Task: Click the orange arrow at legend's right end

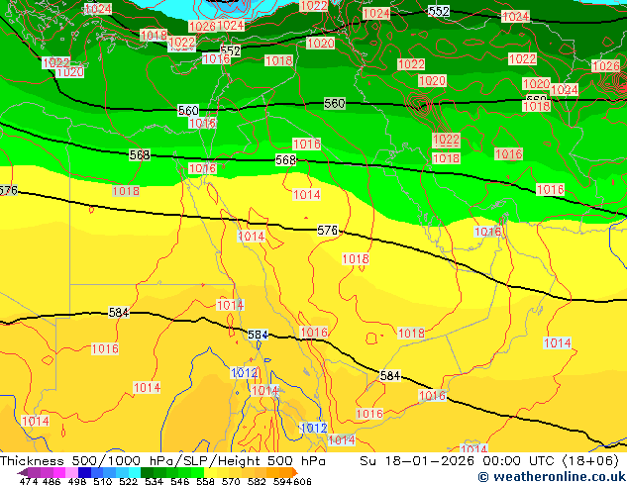Action: (x=295, y=472)
